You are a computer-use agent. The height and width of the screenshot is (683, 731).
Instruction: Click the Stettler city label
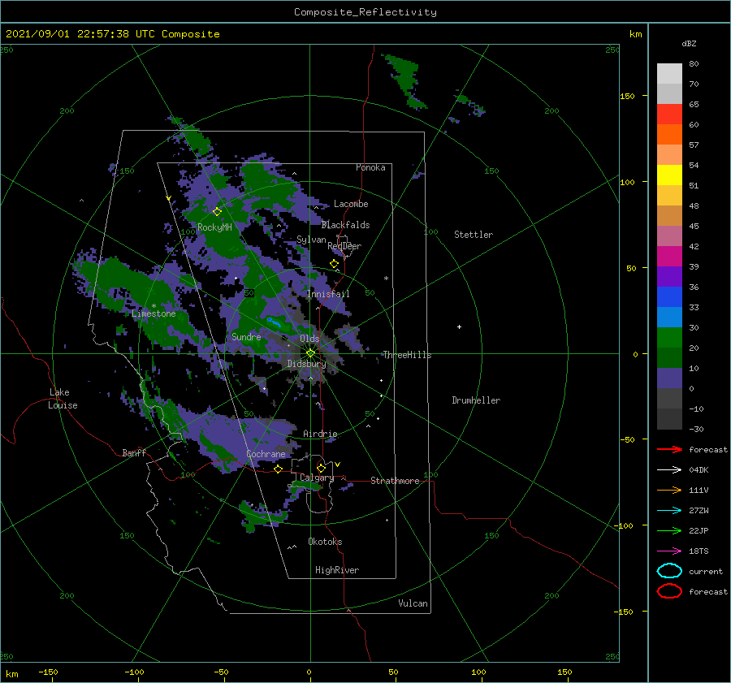(x=474, y=235)
